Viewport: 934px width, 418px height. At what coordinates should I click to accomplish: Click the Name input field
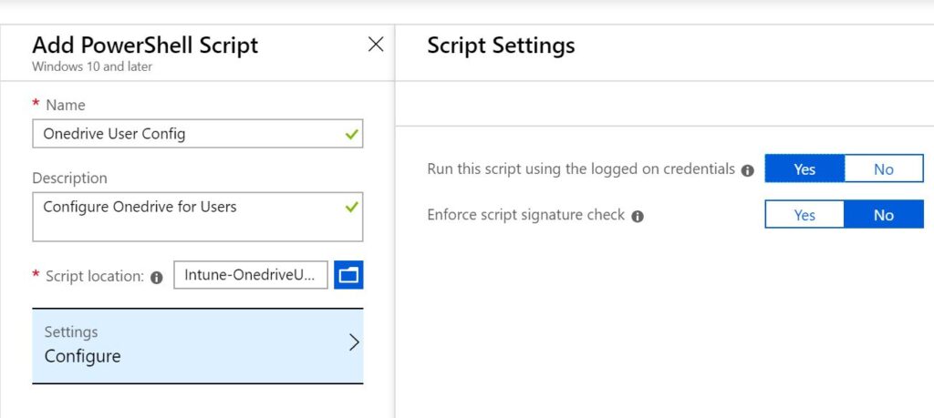198,134
